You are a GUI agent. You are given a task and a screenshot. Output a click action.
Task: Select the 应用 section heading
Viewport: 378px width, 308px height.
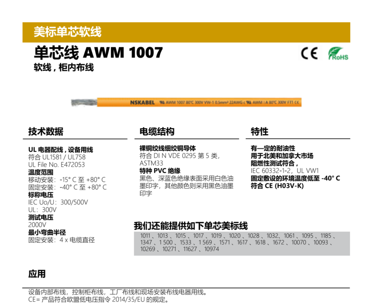tap(37, 274)
